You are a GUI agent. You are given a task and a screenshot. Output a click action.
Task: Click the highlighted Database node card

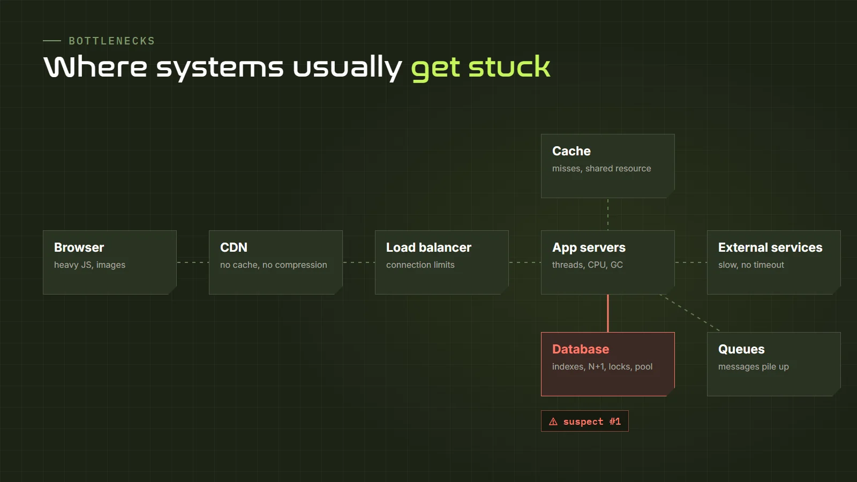[x=608, y=364]
